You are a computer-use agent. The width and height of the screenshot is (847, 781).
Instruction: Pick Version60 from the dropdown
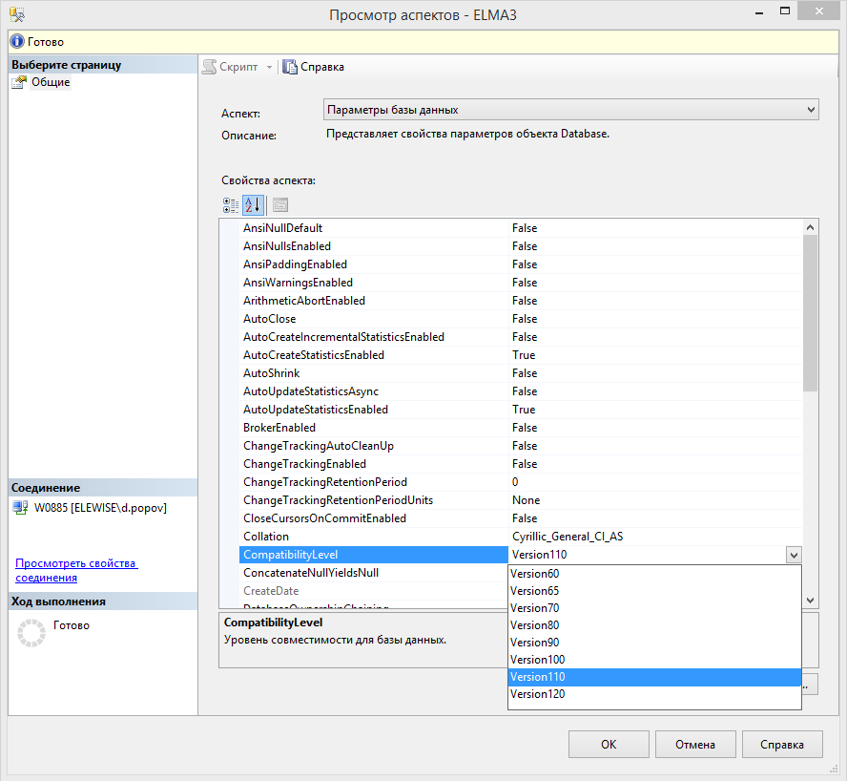click(535, 574)
